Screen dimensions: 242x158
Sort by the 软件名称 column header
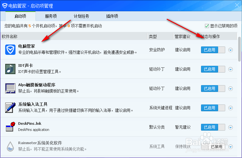click(74, 36)
